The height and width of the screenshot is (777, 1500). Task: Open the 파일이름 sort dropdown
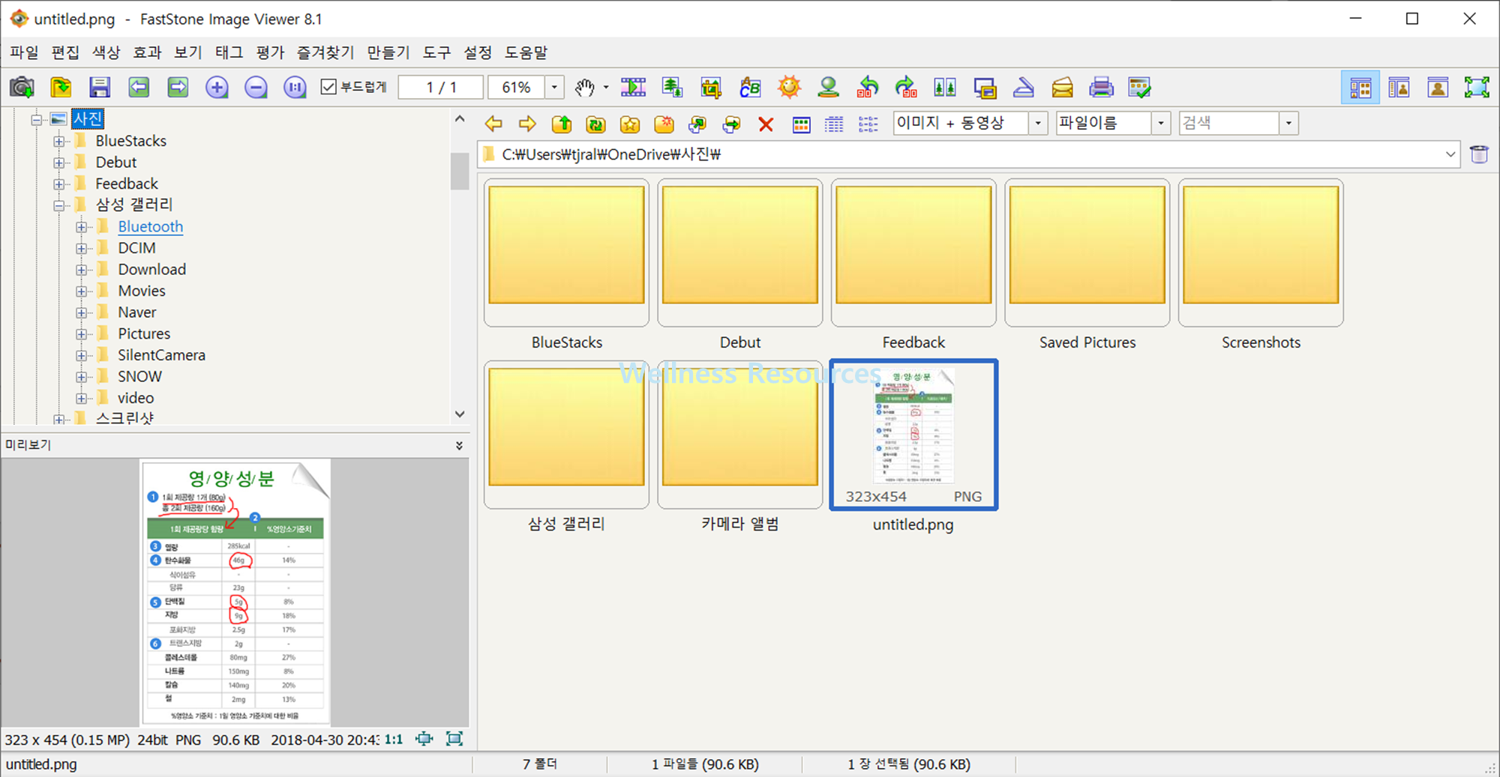(1161, 123)
